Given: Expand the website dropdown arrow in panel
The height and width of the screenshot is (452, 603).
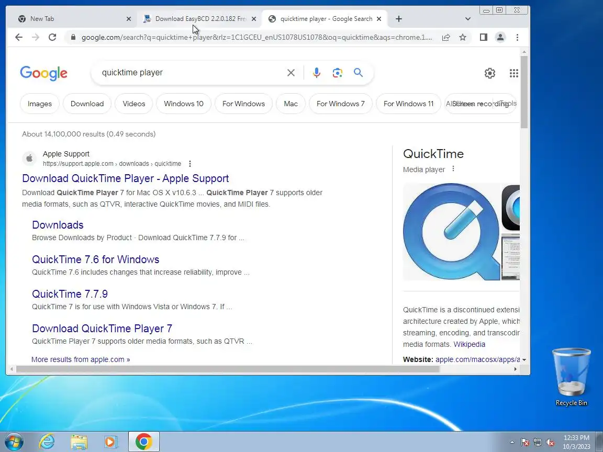Looking at the screenshot, I should tap(524, 360).
